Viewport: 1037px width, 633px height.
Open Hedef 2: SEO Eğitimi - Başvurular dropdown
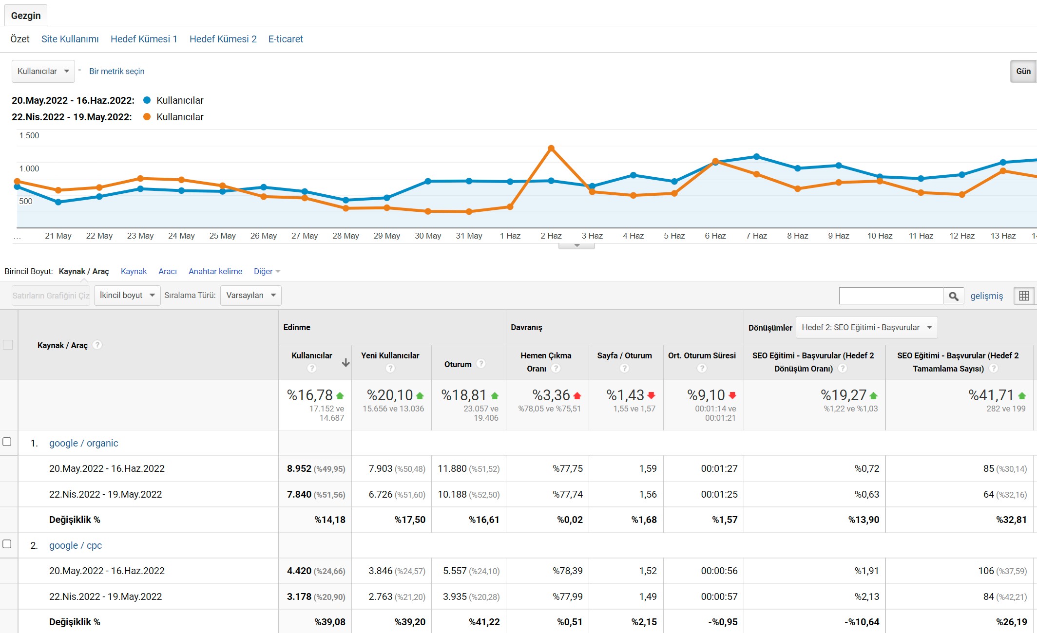866,328
